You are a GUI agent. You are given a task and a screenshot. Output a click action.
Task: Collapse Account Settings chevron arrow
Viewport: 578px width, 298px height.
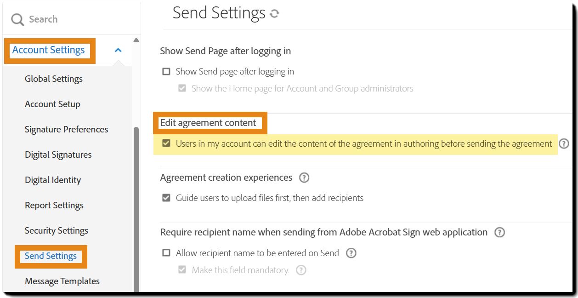tap(118, 50)
